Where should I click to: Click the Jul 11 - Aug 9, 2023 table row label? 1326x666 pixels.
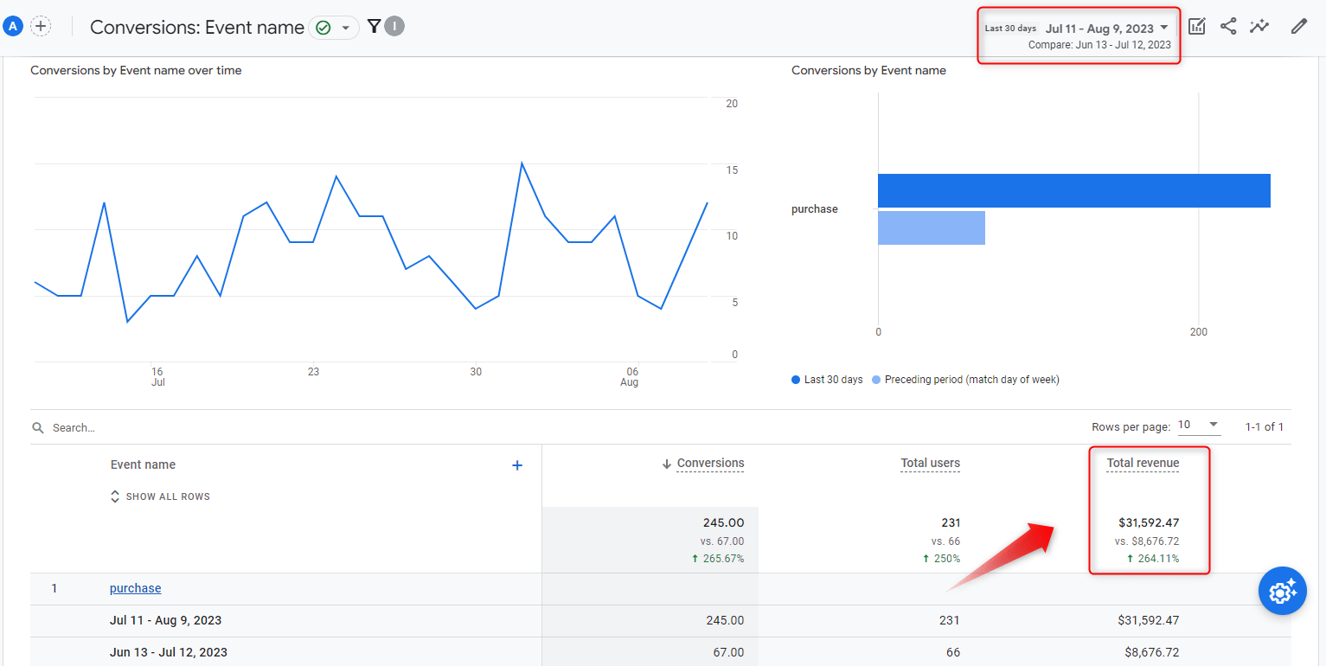[x=166, y=620]
